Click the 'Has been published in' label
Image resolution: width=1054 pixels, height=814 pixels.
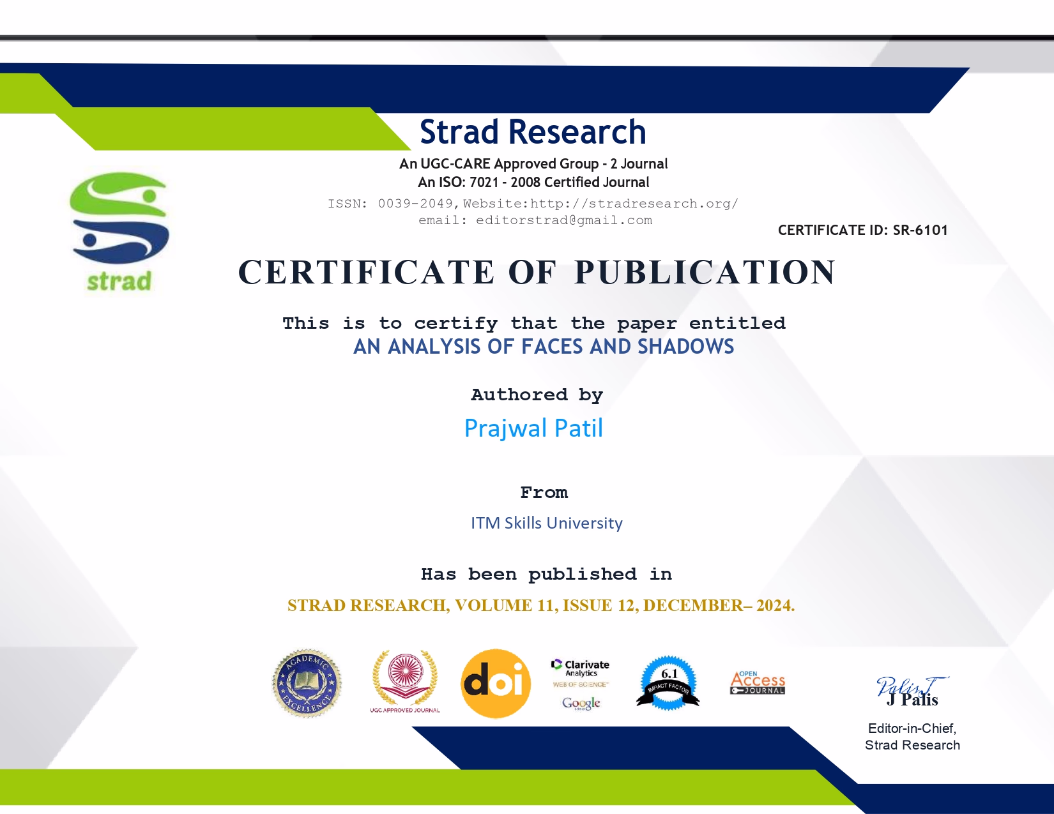[x=546, y=575]
